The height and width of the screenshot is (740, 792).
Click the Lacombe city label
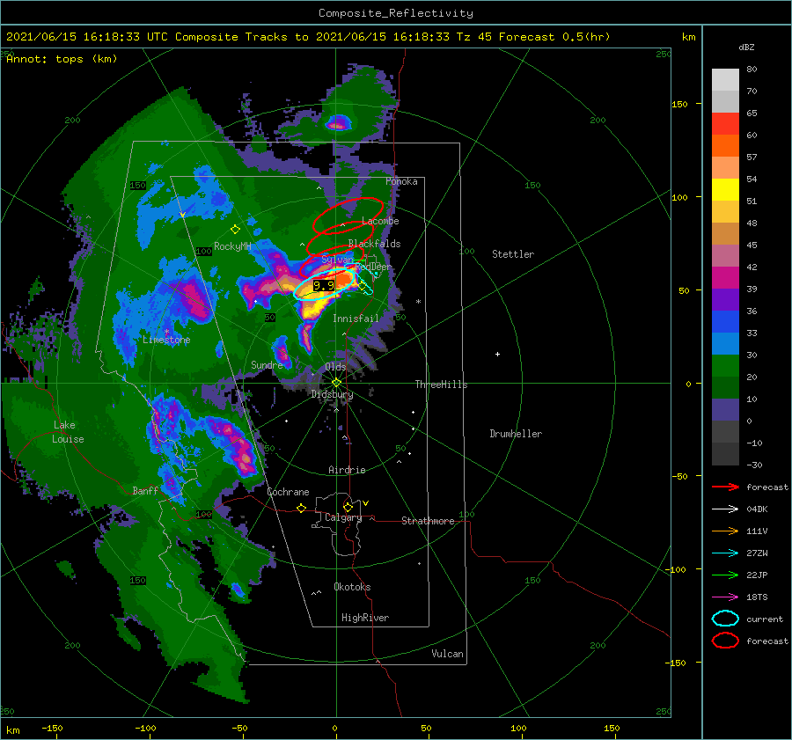[380, 221]
